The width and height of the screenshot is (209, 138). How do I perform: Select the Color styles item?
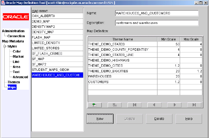pyautogui.click(x=17, y=51)
